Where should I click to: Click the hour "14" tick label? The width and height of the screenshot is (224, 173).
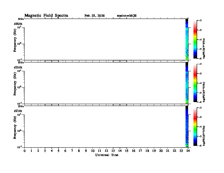pos(120,151)
